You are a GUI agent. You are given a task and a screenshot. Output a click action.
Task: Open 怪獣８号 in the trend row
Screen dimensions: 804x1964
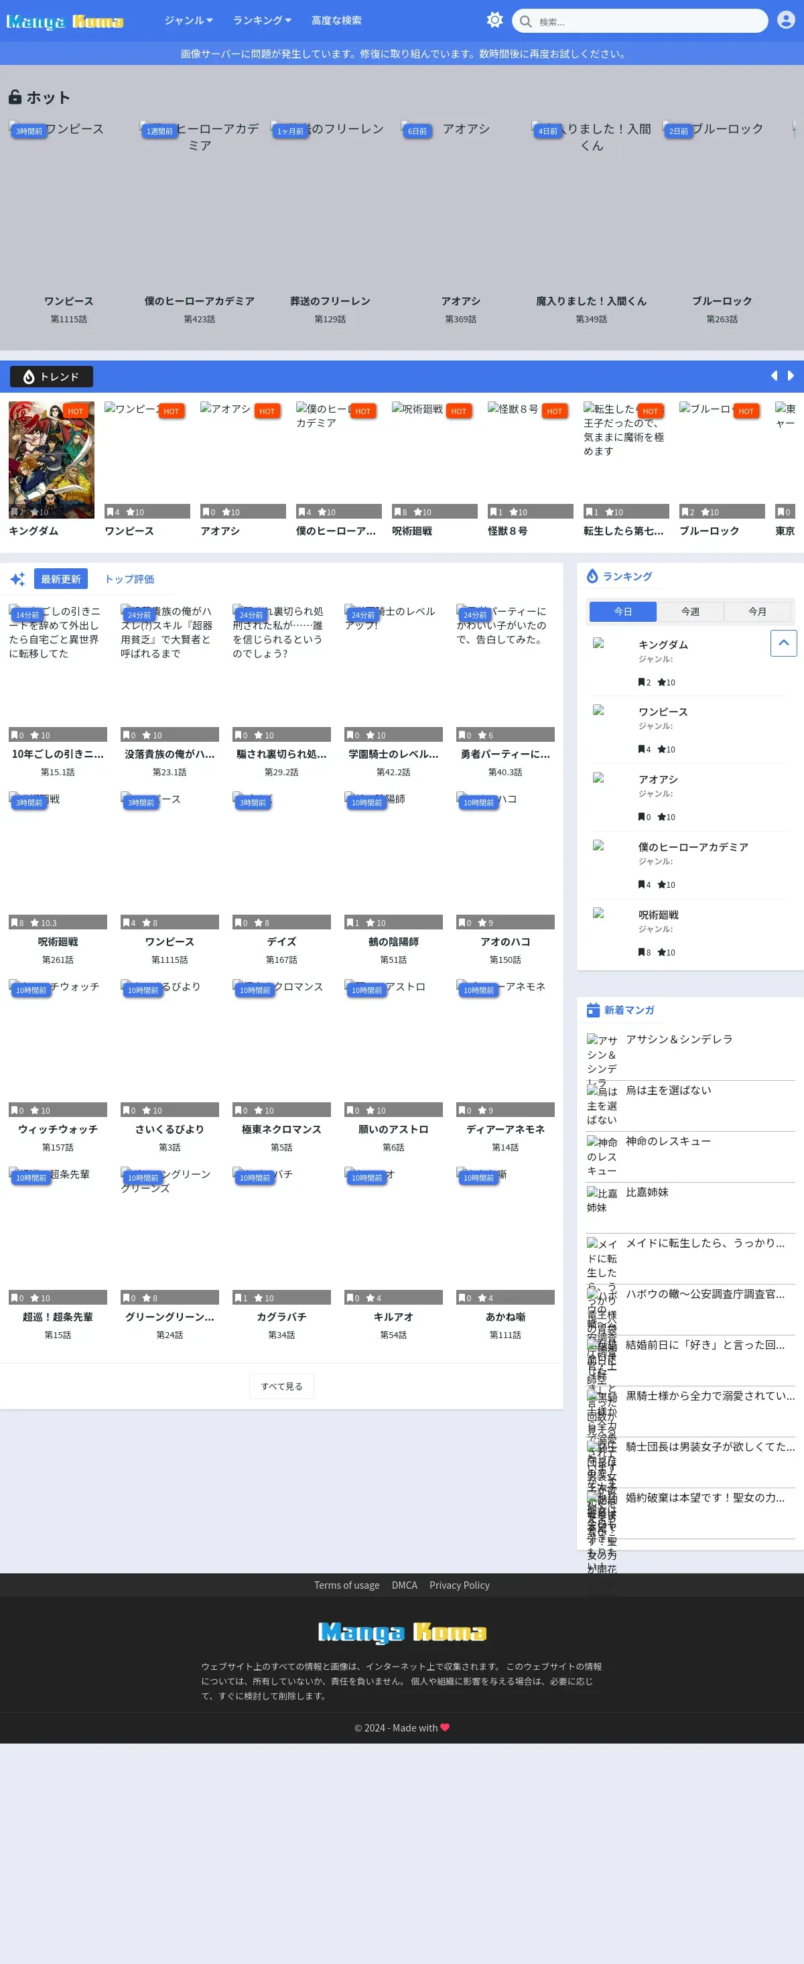coord(508,531)
